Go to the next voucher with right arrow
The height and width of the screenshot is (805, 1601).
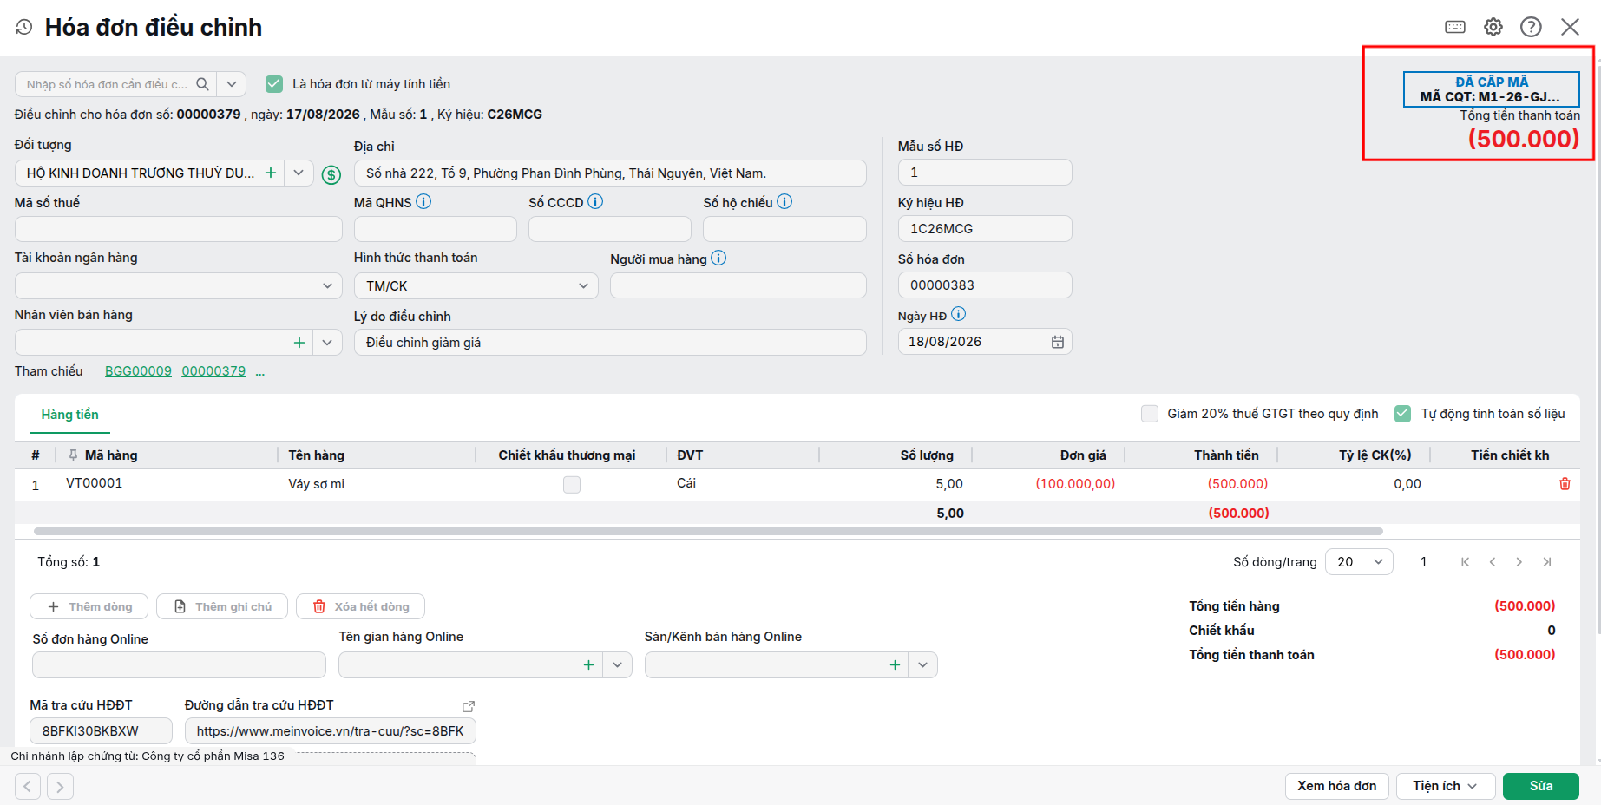pyautogui.click(x=60, y=787)
